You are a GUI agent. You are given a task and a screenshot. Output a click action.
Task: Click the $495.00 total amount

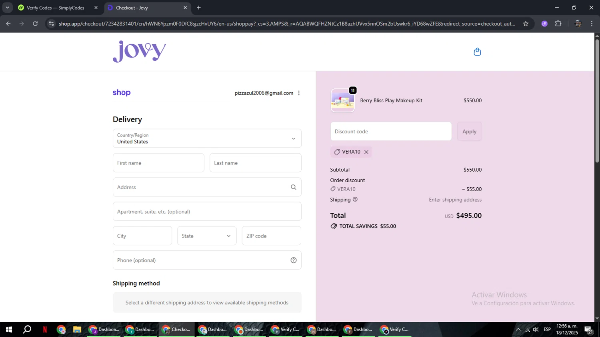tap(469, 216)
